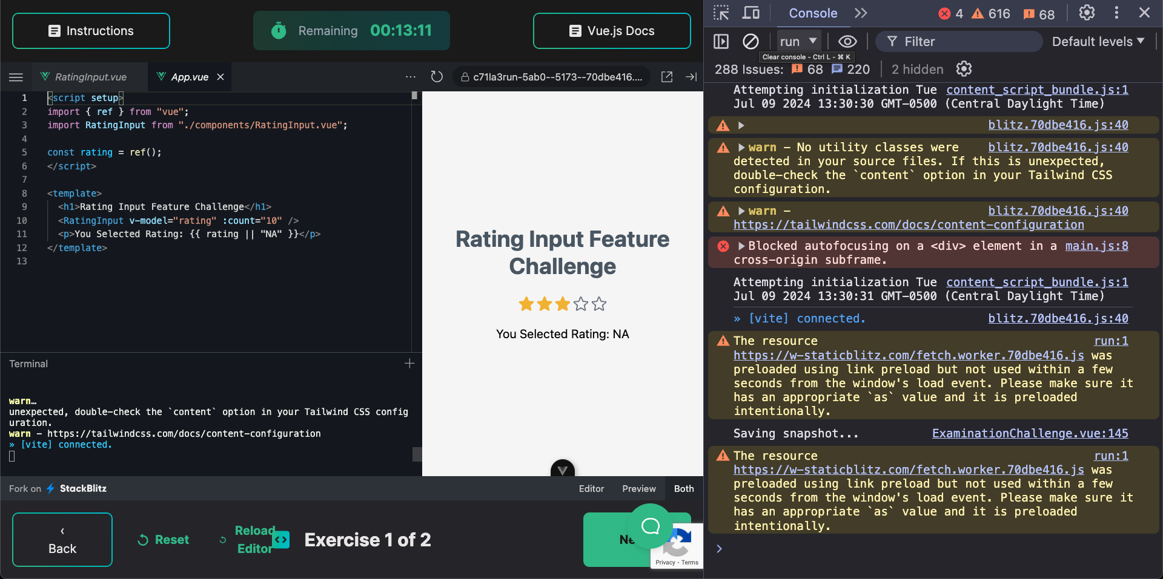Open main.js:8 source link
The height and width of the screenshot is (579, 1163).
tap(1096, 246)
